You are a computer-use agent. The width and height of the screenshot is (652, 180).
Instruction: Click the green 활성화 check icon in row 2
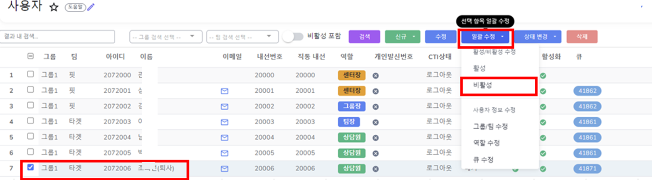[x=543, y=91]
